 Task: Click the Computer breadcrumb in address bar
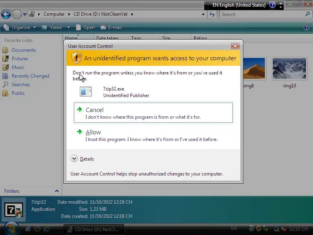(x=54, y=14)
